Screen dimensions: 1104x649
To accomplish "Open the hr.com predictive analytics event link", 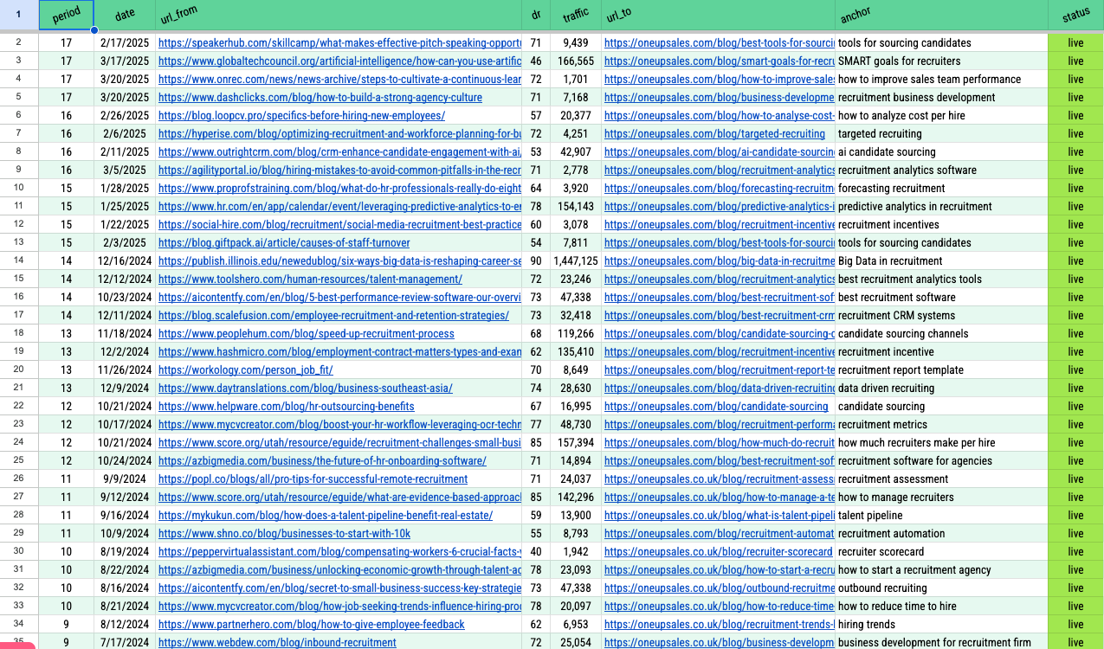I will (x=339, y=206).
